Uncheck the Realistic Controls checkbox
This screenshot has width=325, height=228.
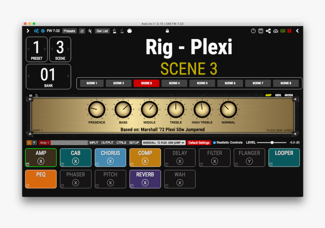[x=215, y=143]
